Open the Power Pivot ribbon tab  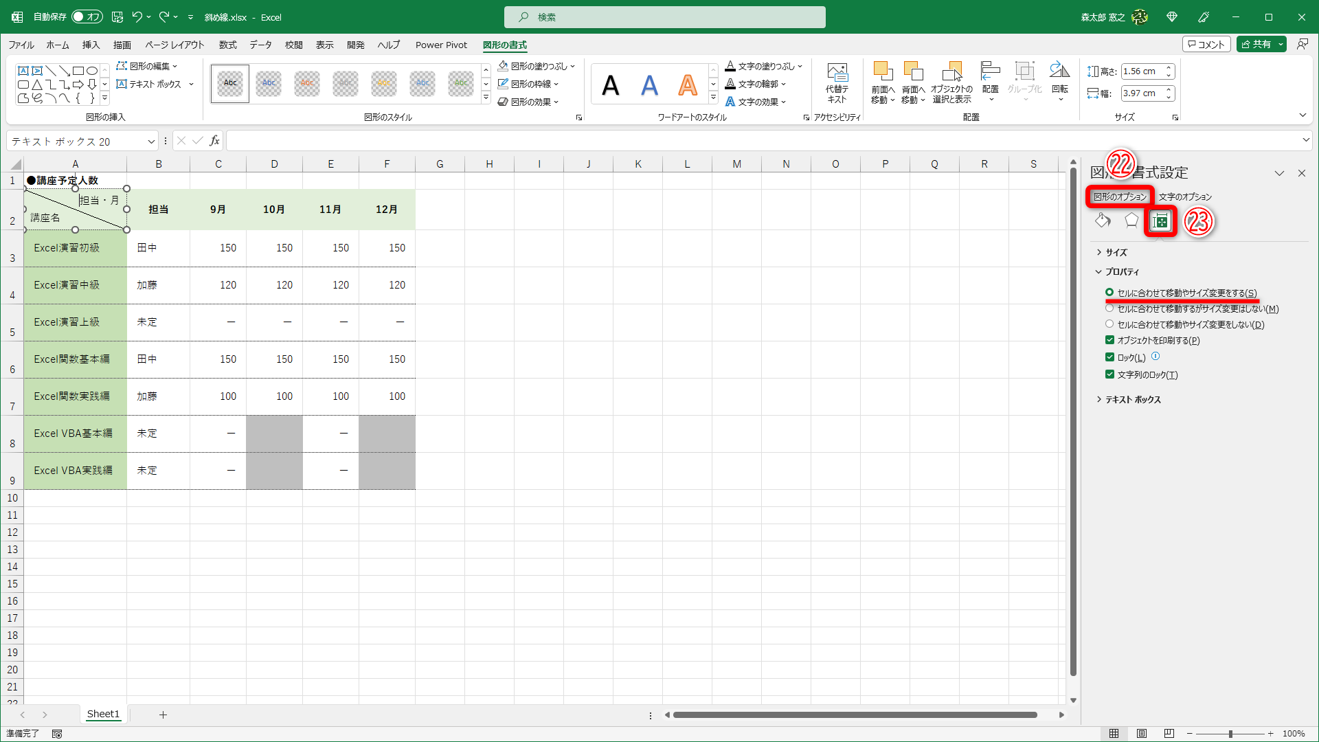[441, 45]
